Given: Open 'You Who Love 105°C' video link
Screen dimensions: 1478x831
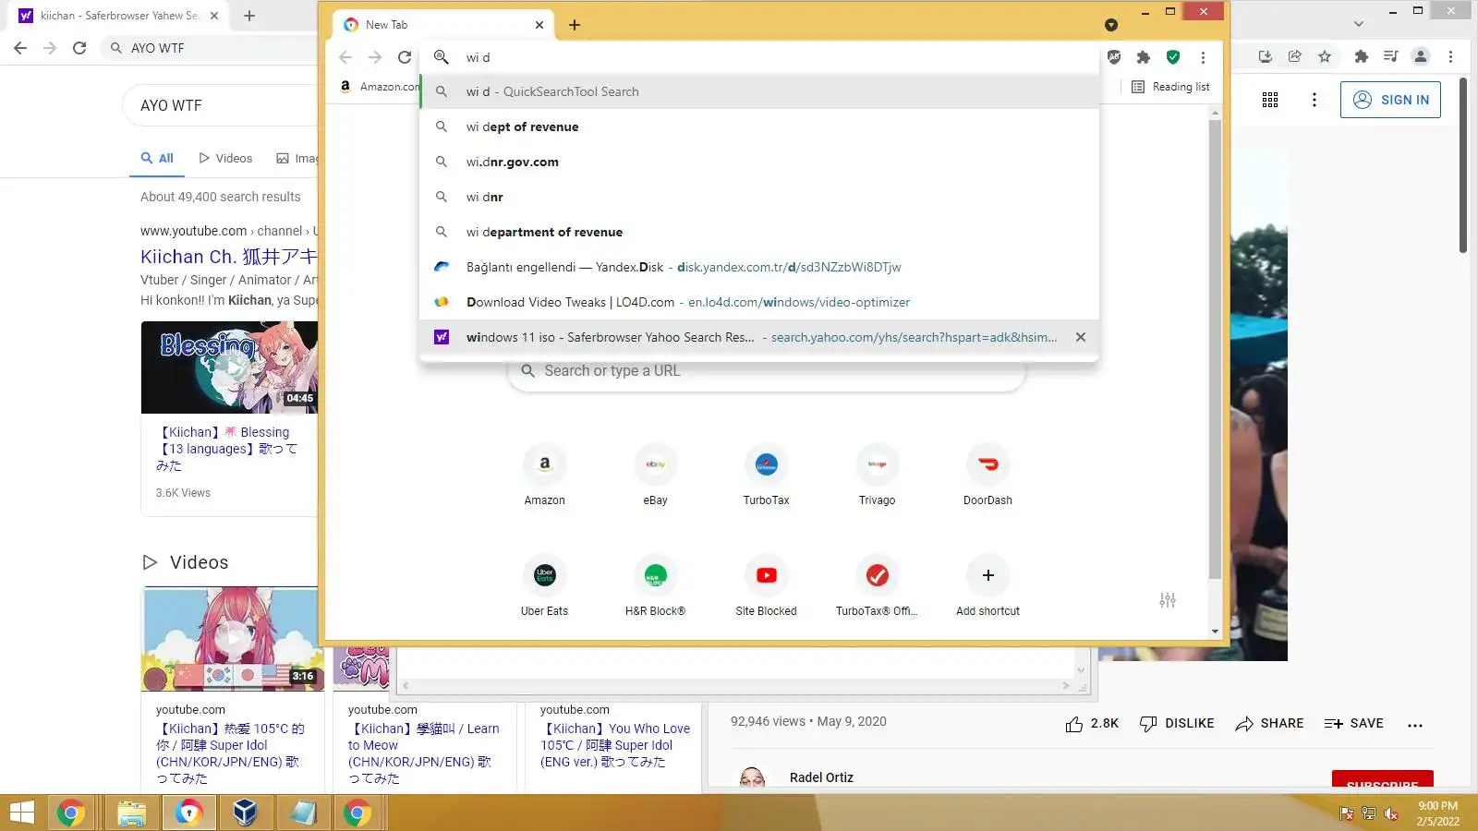Looking at the screenshot, I should point(615,745).
